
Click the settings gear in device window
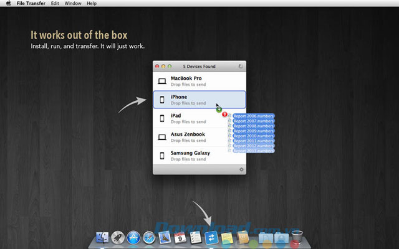pos(241,169)
